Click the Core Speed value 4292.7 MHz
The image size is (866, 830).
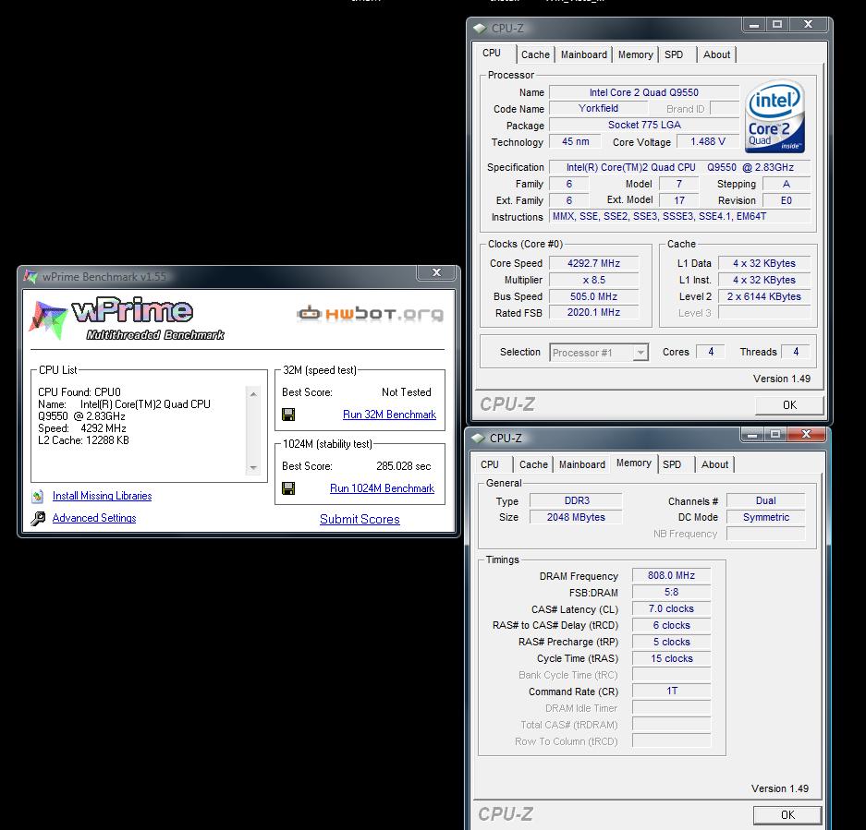click(x=593, y=264)
